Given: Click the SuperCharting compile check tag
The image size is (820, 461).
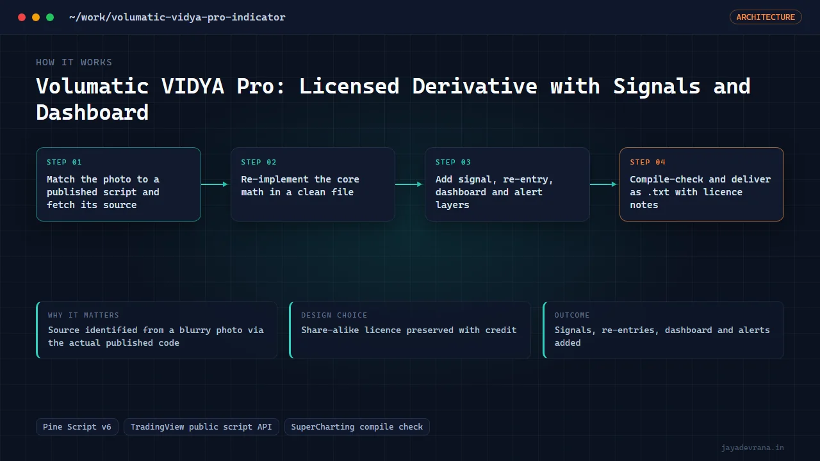Looking at the screenshot, I should pyautogui.click(x=357, y=426).
